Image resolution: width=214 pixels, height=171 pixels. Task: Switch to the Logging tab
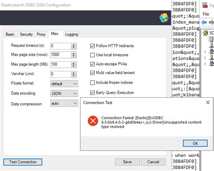click(x=71, y=34)
